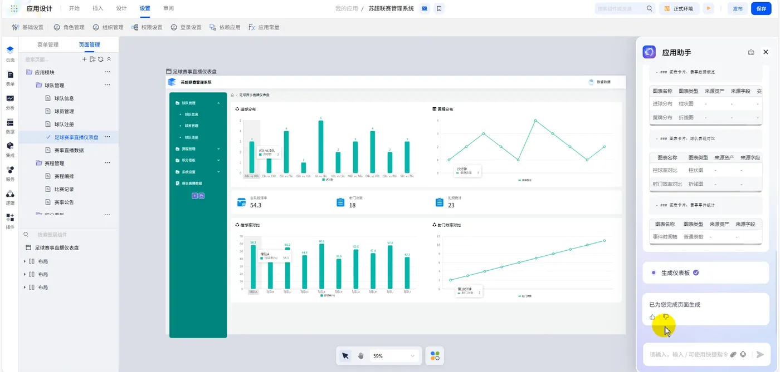Open the 设计 top menu tab
Image resolution: width=780 pixels, height=372 pixels.
121,8
